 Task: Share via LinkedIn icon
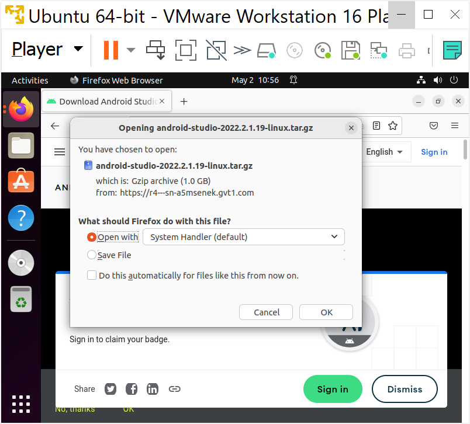click(153, 389)
